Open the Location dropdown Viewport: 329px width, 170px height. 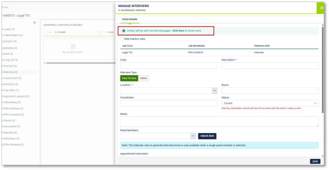[x=214, y=91]
